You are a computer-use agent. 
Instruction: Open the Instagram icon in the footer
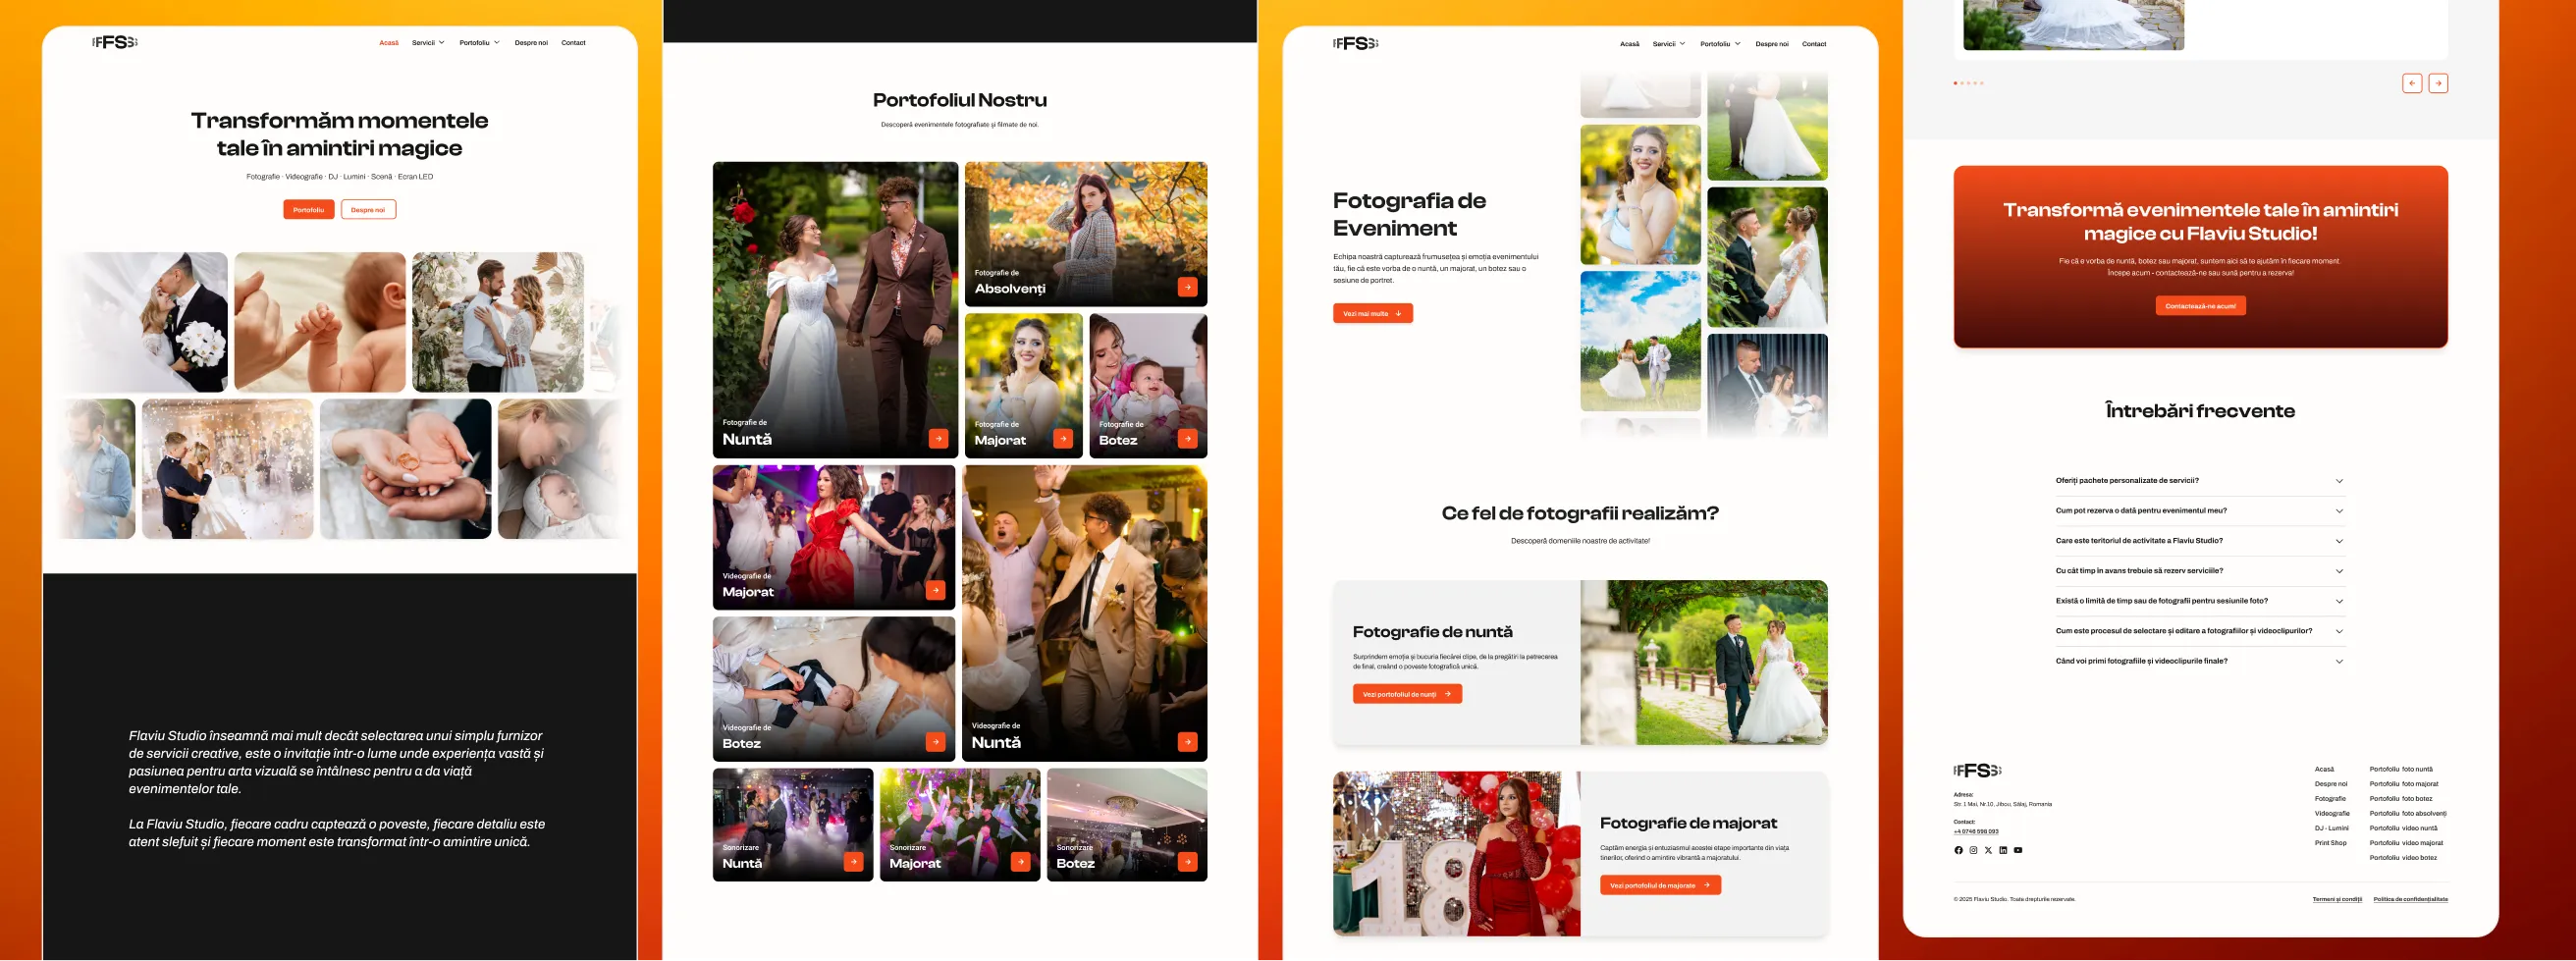(x=1973, y=850)
